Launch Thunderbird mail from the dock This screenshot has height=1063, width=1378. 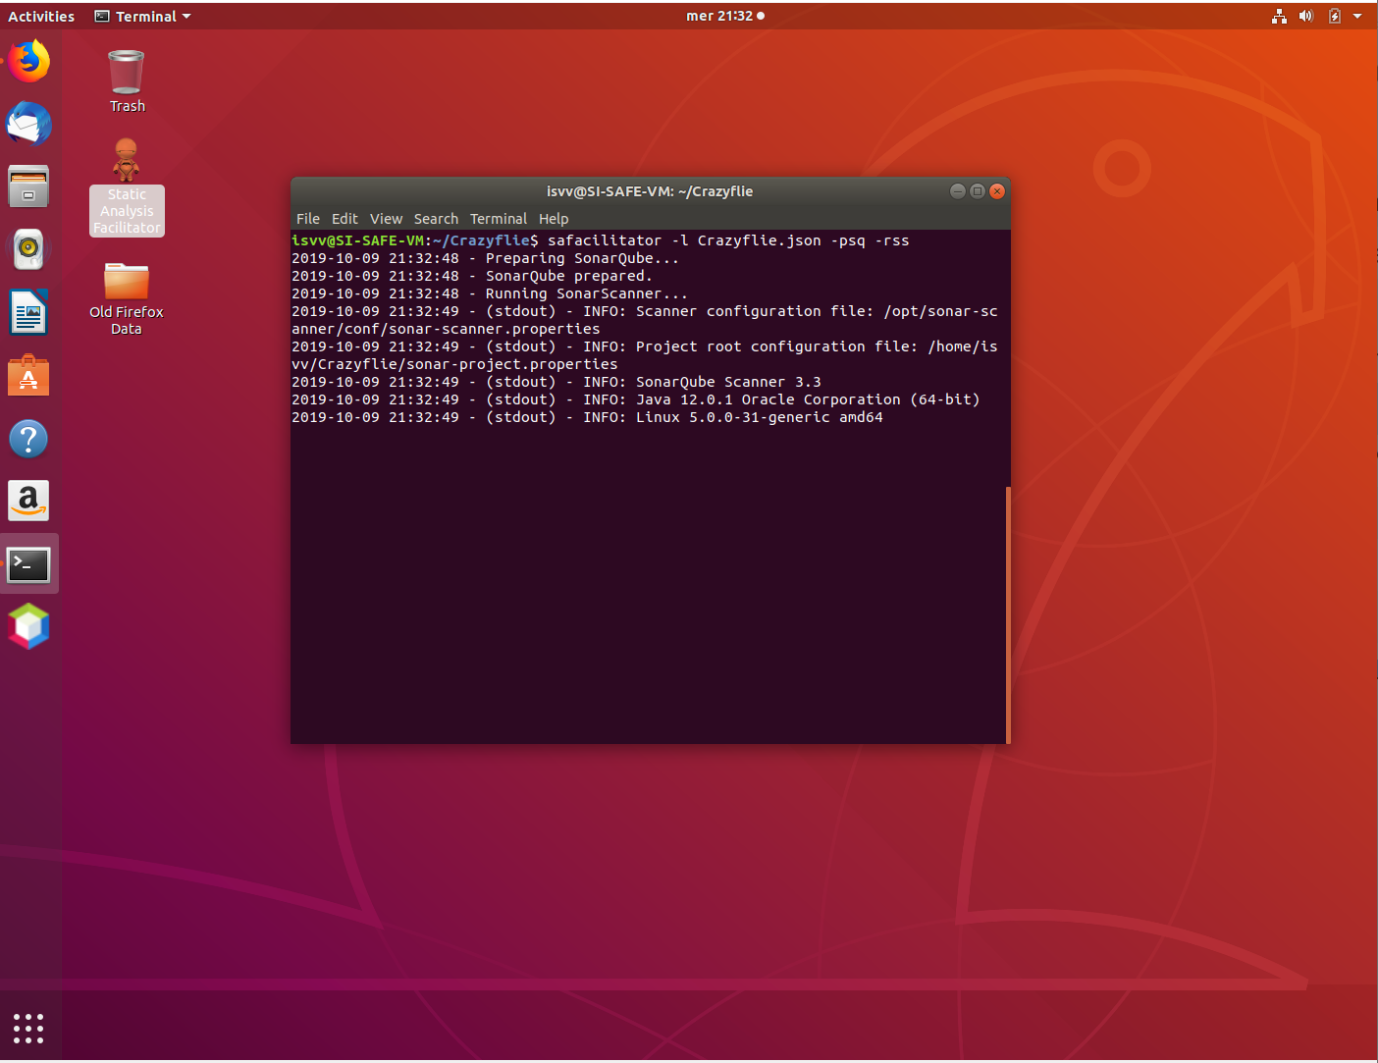click(29, 125)
